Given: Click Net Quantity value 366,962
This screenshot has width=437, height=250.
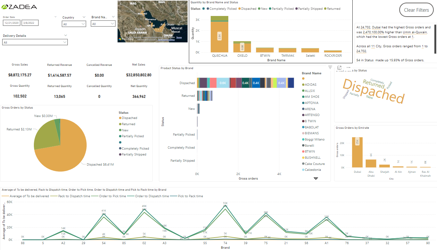Looking at the screenshot, I should point(139,96).
